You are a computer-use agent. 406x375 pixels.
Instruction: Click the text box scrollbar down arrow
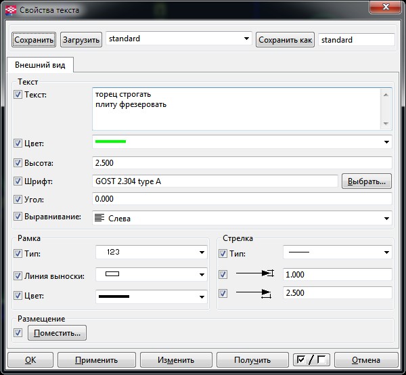pos(386,123)
